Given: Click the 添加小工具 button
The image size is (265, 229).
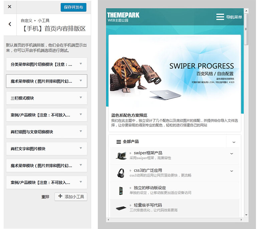Looking at the screenshot, I should (x=71, y=197).
